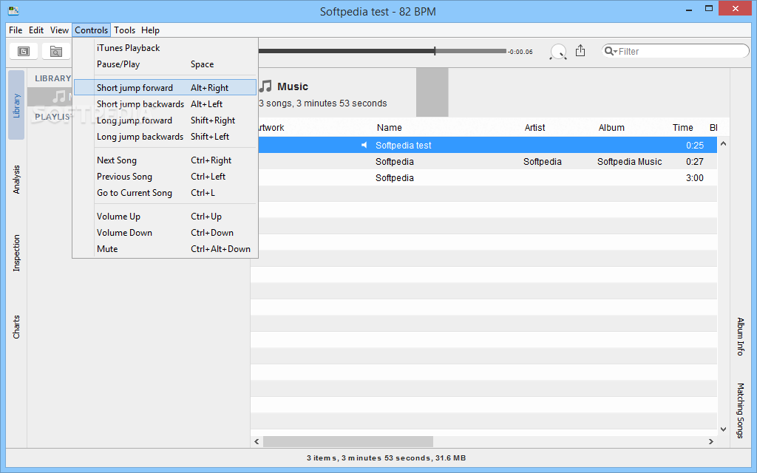This screenshot has width=757, height=473.
Task: Click the Filter search magnifier dropdown
Action: coord(611,51)
